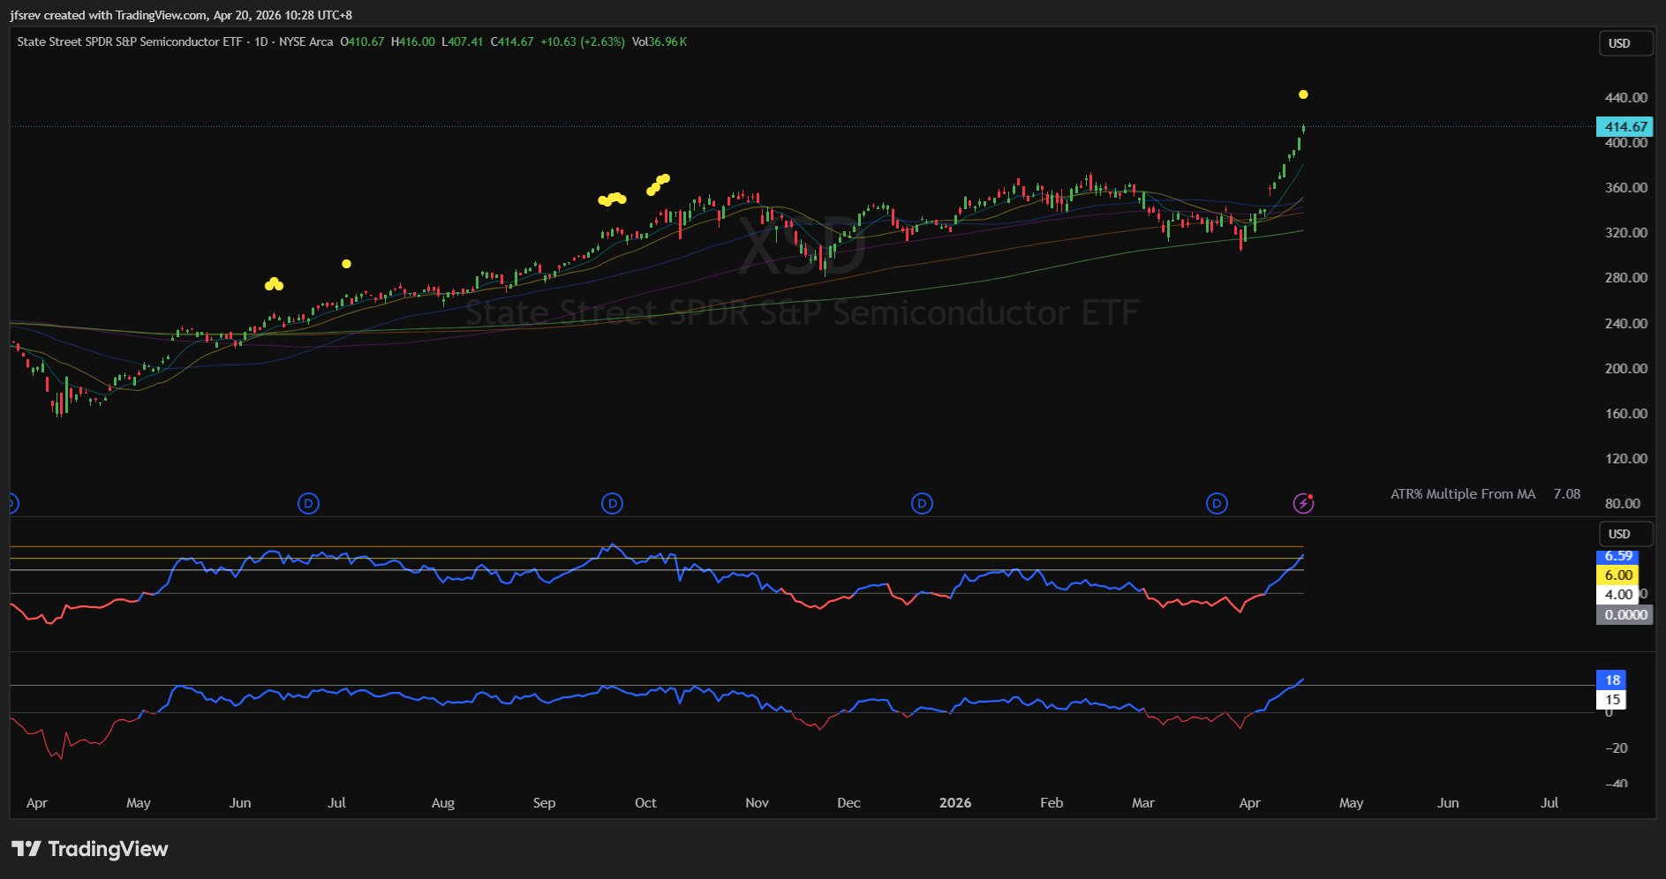Click the State Street SPDR symbol title
Screen dimensions: 1666x879
tap(129, 41)
